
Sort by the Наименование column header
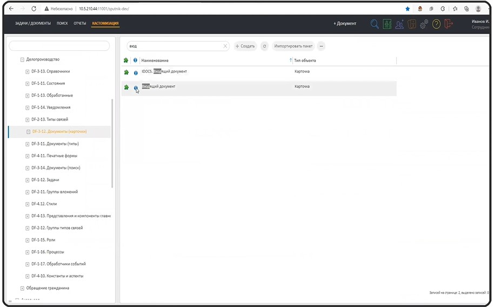pyautogui.click(x=155, y=61)
